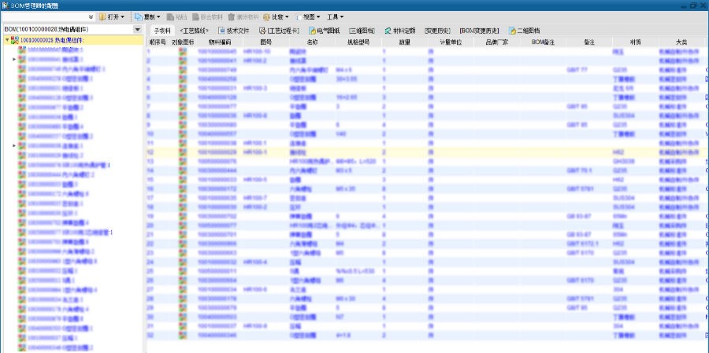
Task: Click the 物料编码 column header
Action: (220, 41)
